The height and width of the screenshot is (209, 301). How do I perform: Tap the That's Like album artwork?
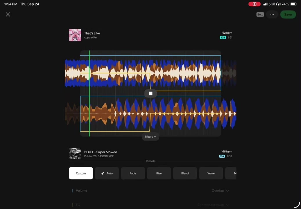(x=75, y=35)
